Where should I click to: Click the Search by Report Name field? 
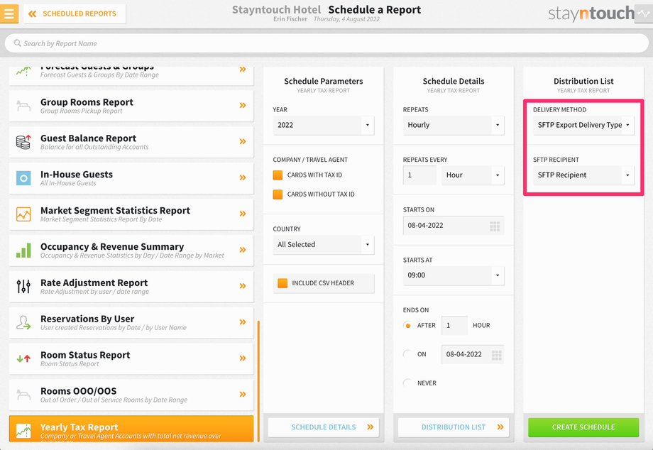pos(326,43)
